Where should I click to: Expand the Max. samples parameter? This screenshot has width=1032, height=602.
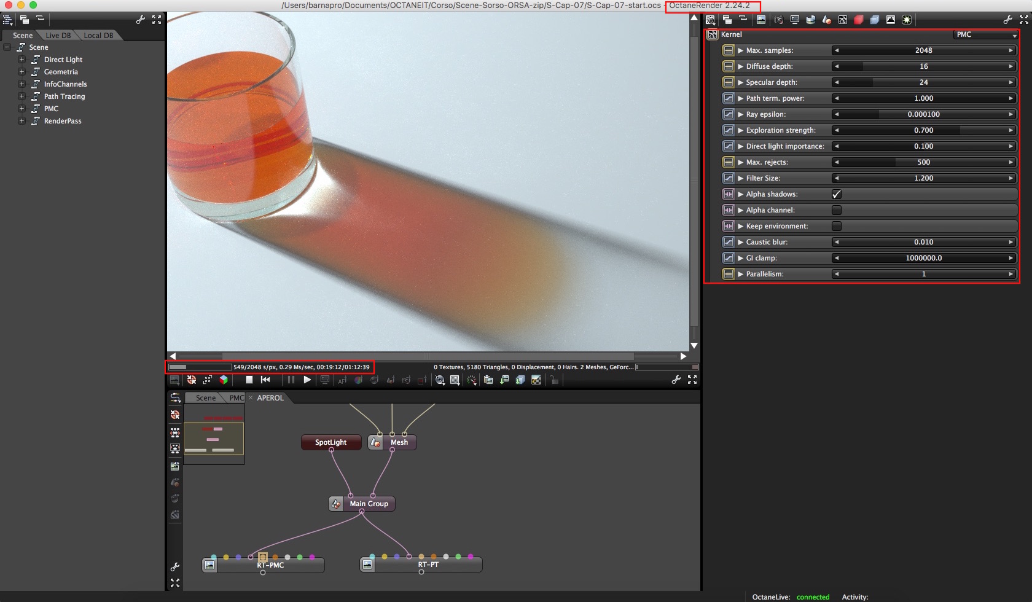coord(741,50)
